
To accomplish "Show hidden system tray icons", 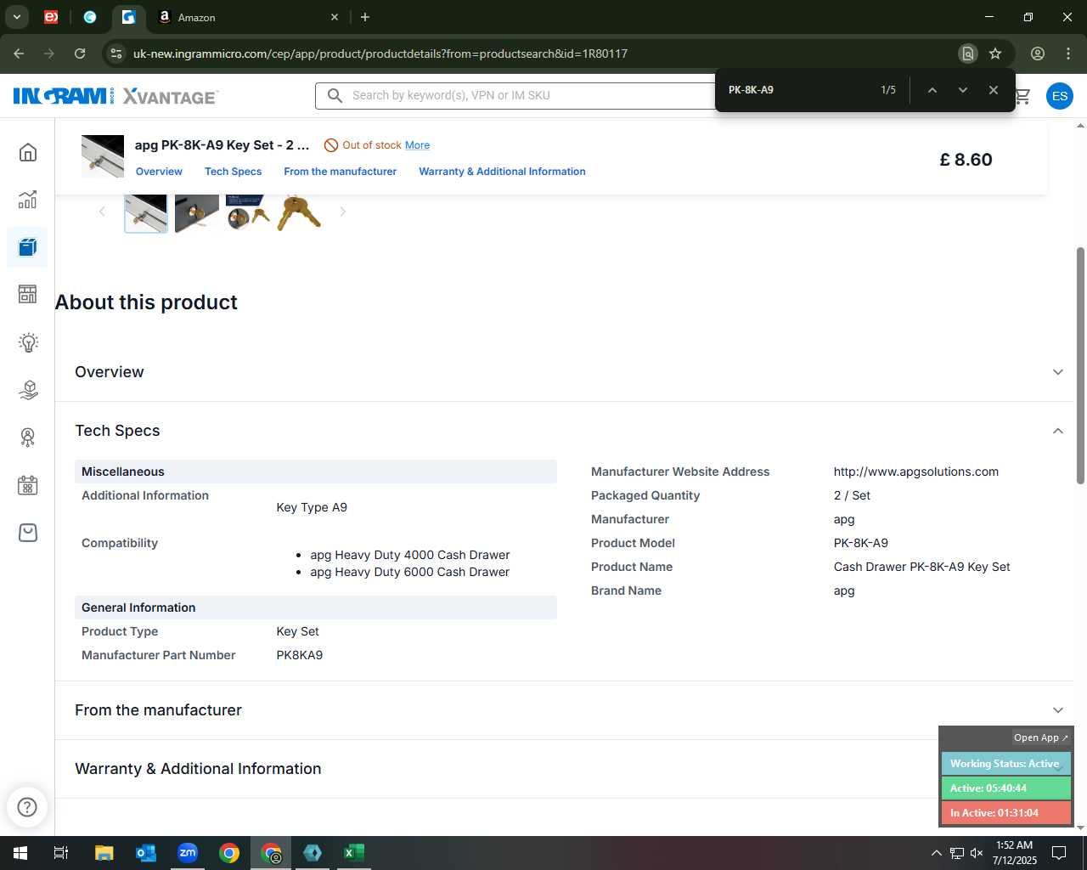I will click(936, 853).
